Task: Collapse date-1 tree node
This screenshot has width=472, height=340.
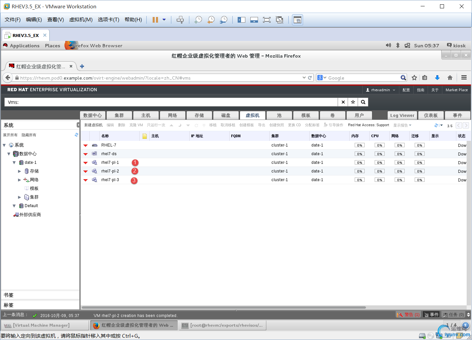Action: [x=14, y=163]
